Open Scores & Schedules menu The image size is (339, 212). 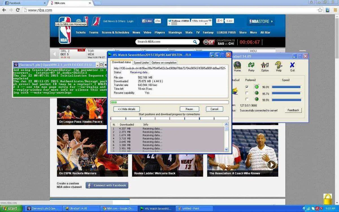(115, 33)
